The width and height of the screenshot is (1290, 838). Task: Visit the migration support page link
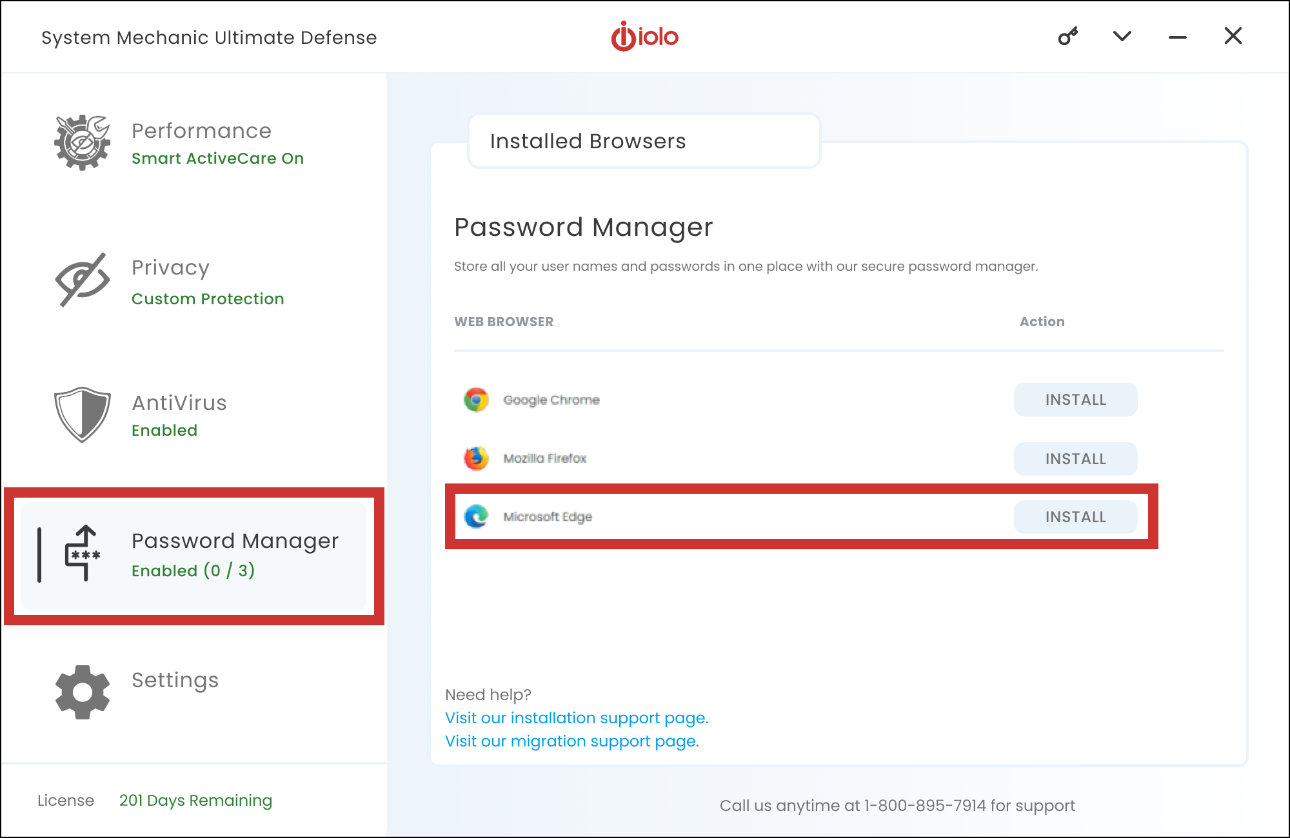pyautogui.click(x=572, y=741)
